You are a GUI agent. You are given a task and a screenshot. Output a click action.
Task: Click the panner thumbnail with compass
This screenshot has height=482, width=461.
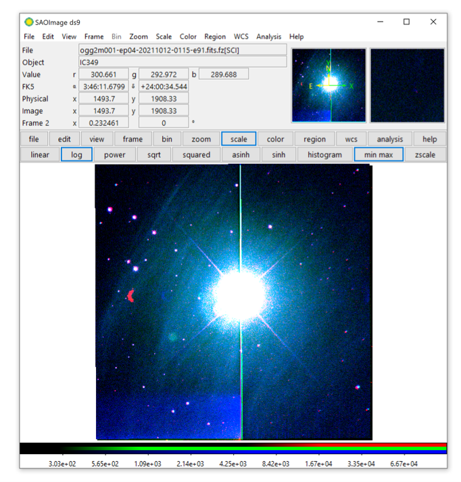tap(329, 85)
